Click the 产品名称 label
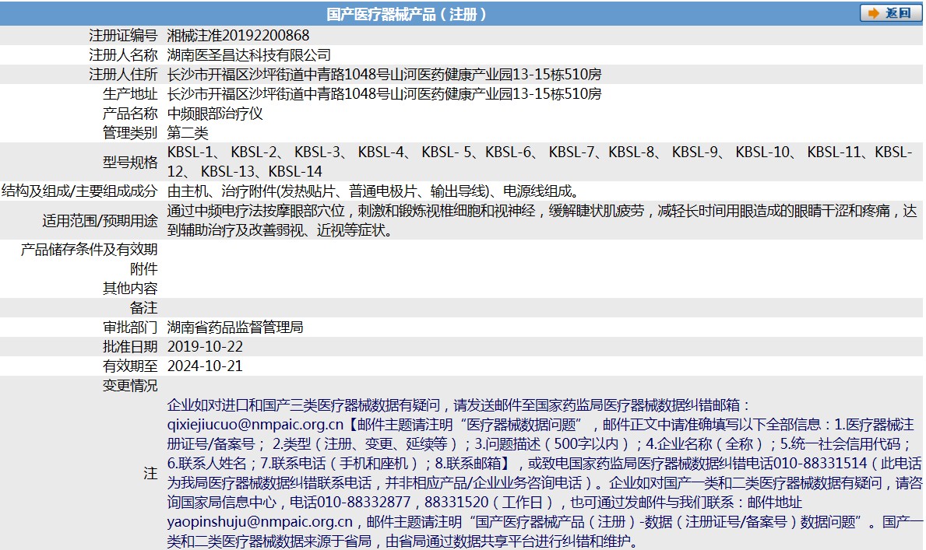926x550 pixels. pyautogui.click(x=131, y=114)
